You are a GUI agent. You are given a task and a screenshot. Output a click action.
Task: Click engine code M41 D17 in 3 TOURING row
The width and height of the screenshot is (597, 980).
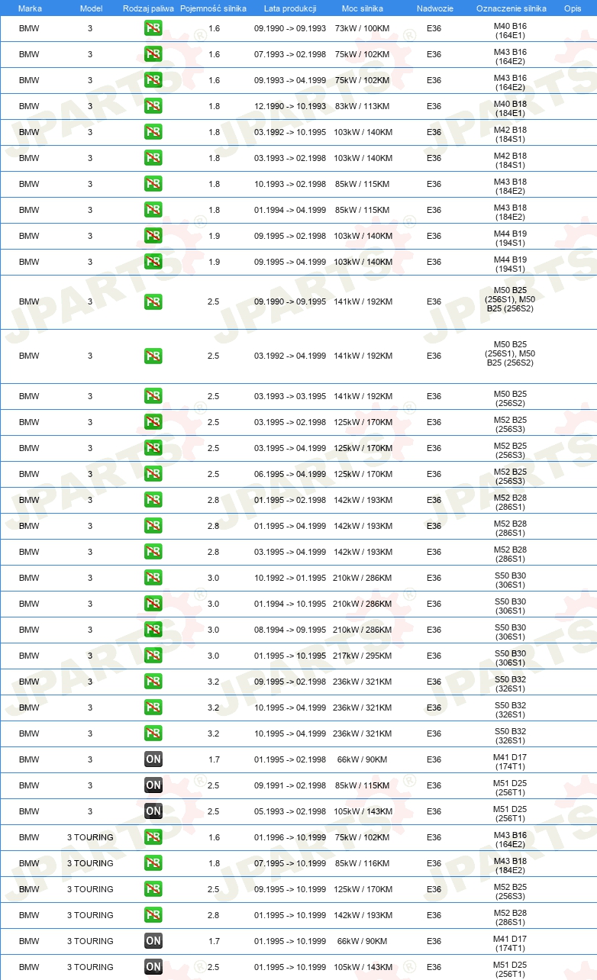pyautogui.click(x=510, y=943)
